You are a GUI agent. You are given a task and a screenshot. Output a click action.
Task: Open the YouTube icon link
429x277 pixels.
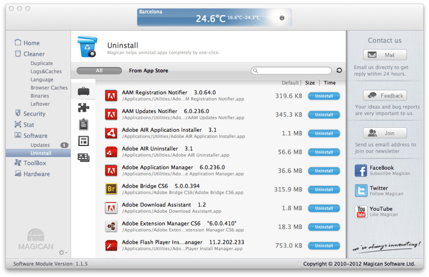coord(361,212)
